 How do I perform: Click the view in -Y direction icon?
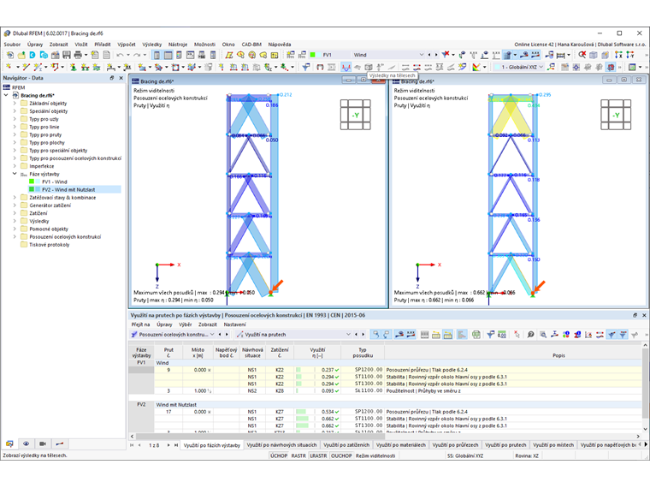(630, 55)
